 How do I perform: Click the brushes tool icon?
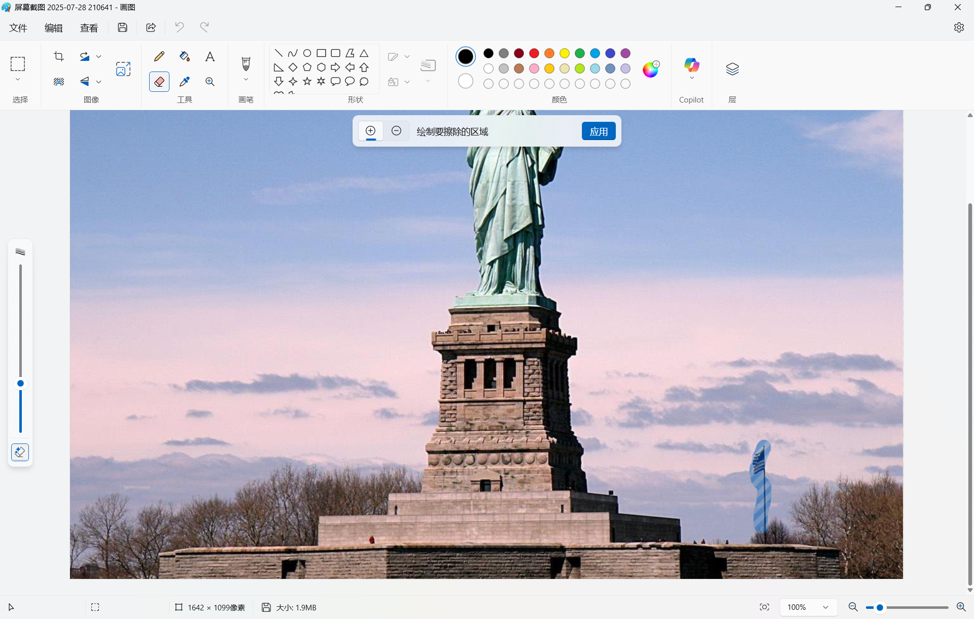[x=246, y=64]
